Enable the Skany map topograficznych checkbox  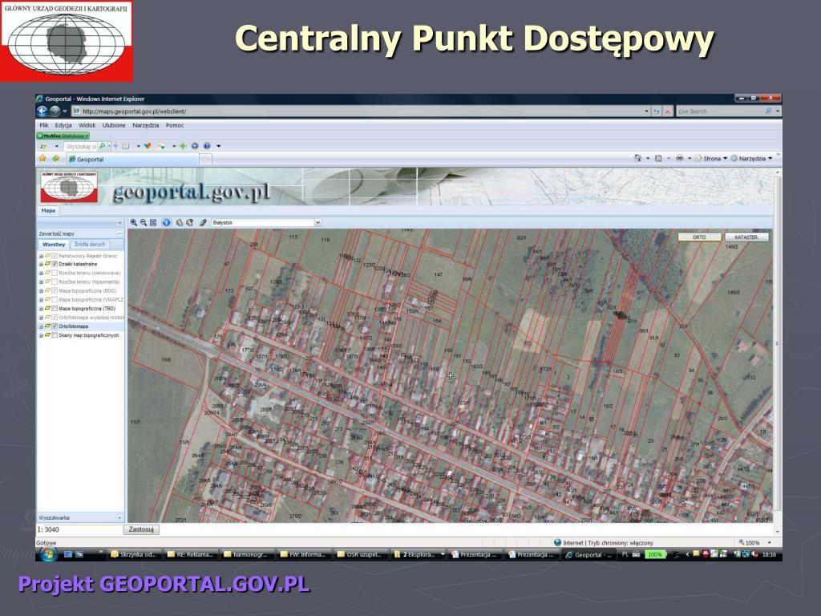pyautogui.click(x=55, y=335)
